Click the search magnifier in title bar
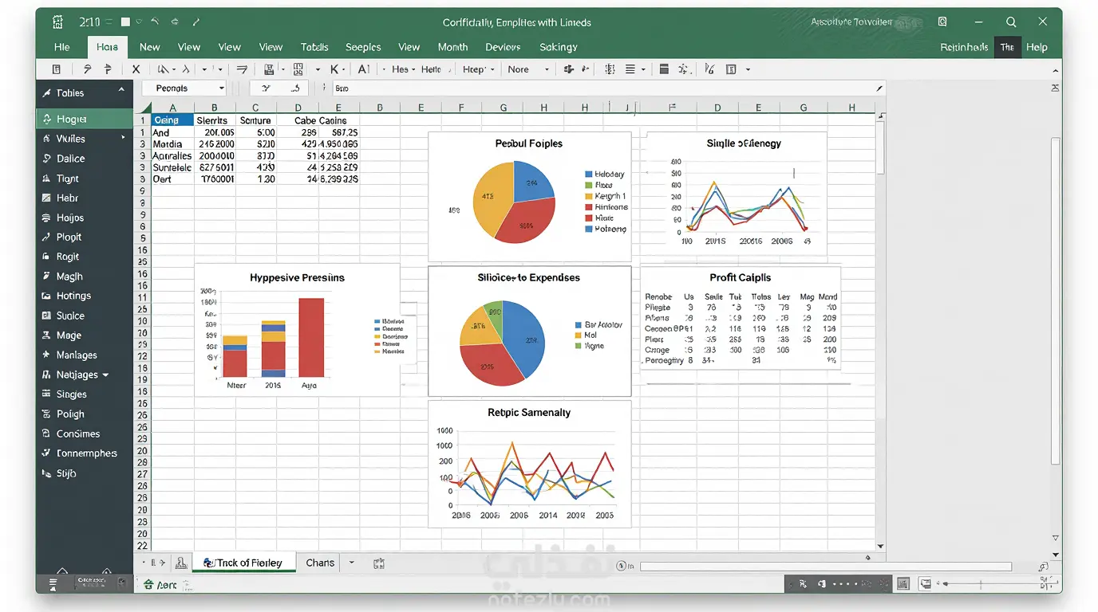The width and height of the screenshot is (1098, 612). pyautogui.click(x=1011, y=22)
